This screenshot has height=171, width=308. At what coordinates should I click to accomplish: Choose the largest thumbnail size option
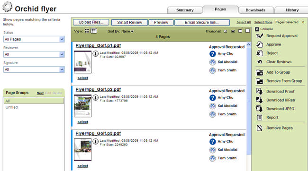pyautogui.click(x=247, y=31)
